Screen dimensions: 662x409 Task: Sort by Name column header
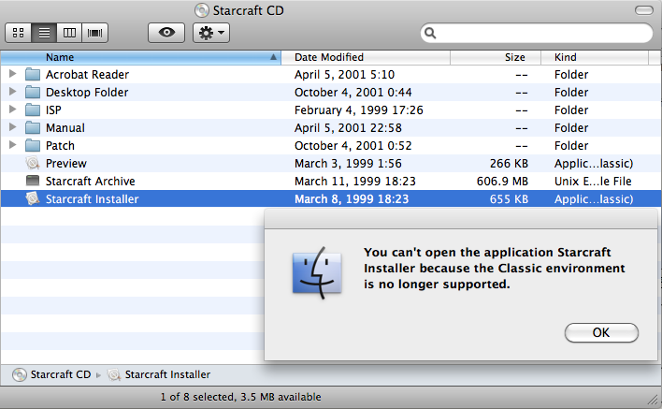pyautogui.click(x=140, y=57)
